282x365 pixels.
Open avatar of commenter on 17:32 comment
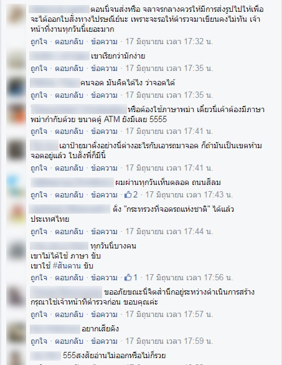coord(16,14)
